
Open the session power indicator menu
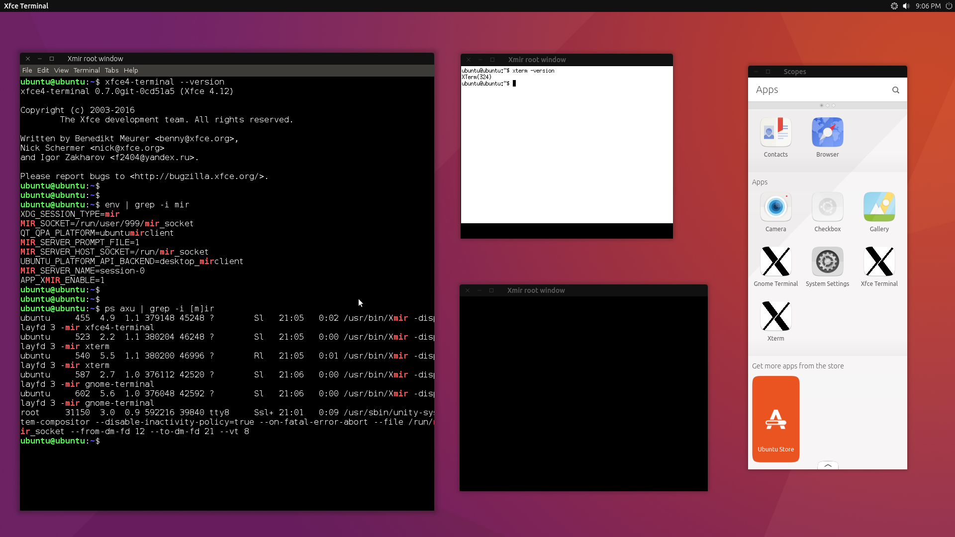point(949,6)
